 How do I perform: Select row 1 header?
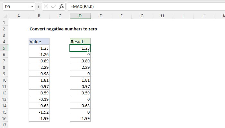point(4,22)
